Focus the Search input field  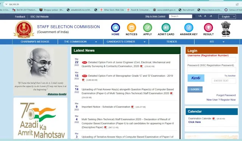pyautogui.click(x=180, y=16)
